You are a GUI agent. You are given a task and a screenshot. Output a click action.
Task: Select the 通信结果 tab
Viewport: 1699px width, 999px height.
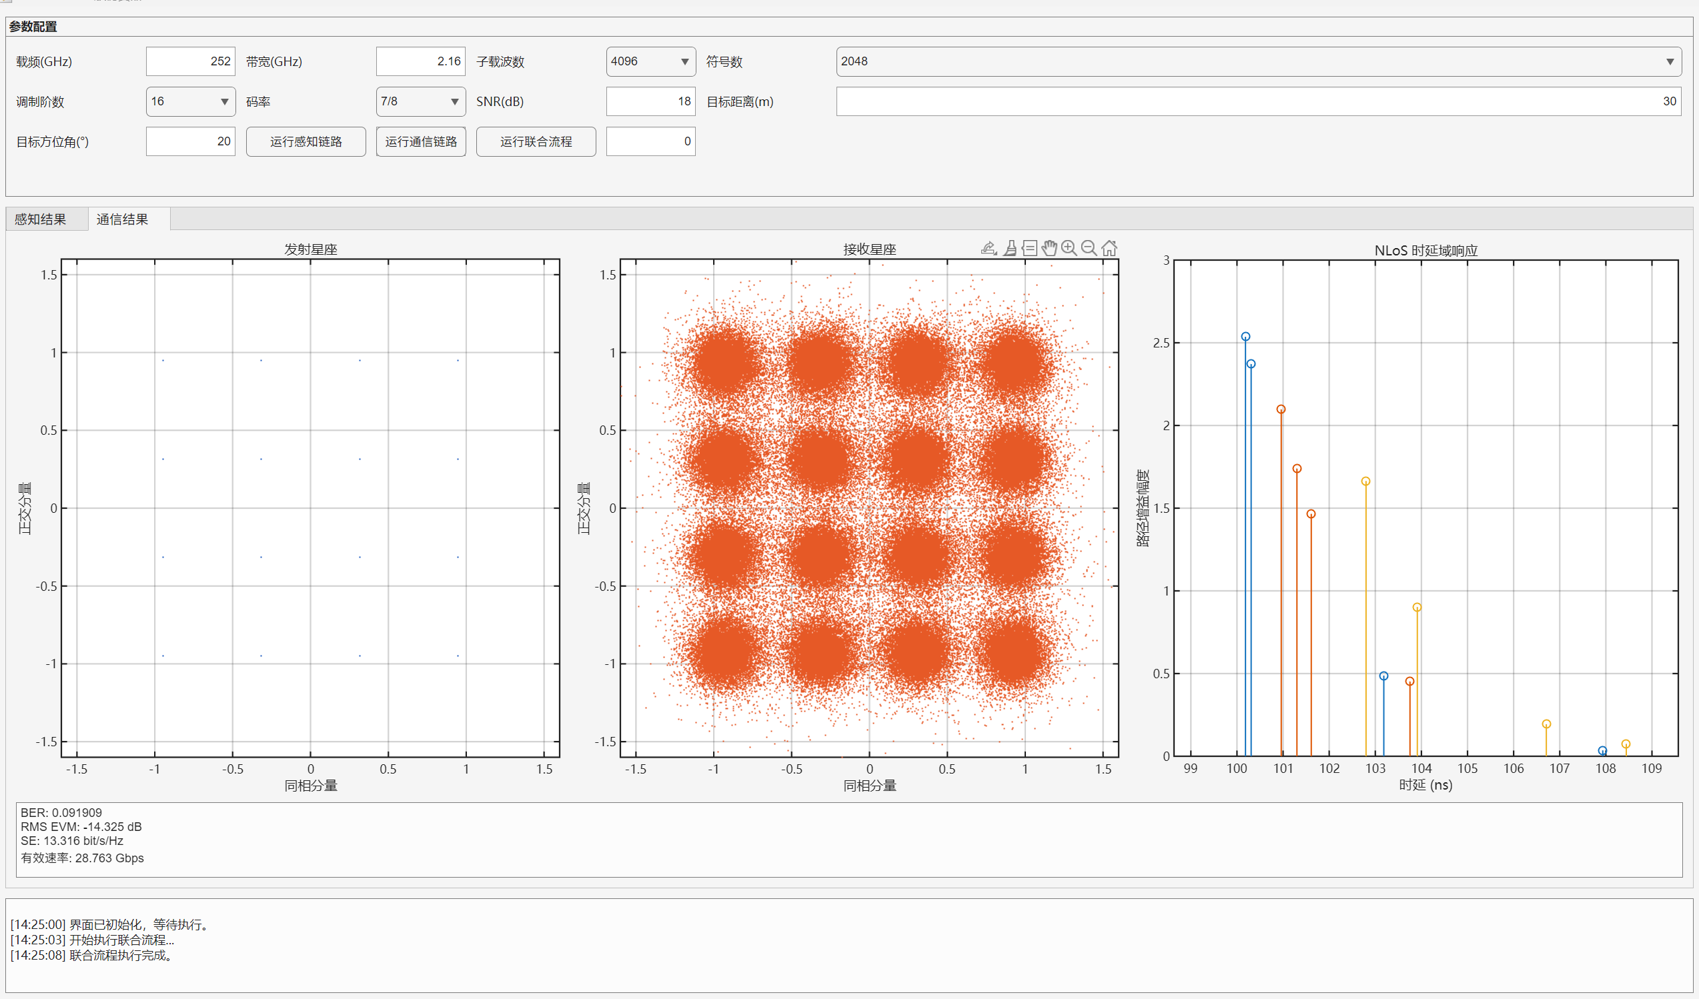point(122,219)
